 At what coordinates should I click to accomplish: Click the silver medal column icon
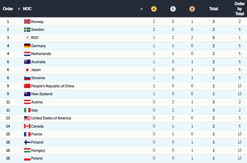click(173, 8)
